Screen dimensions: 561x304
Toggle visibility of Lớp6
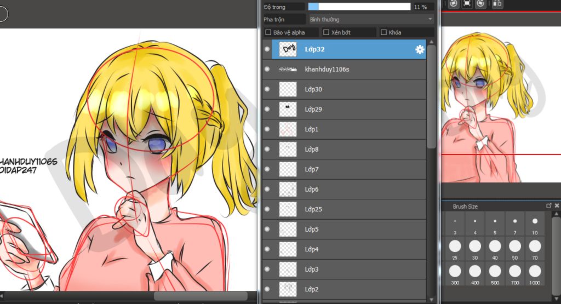point(267,189)
